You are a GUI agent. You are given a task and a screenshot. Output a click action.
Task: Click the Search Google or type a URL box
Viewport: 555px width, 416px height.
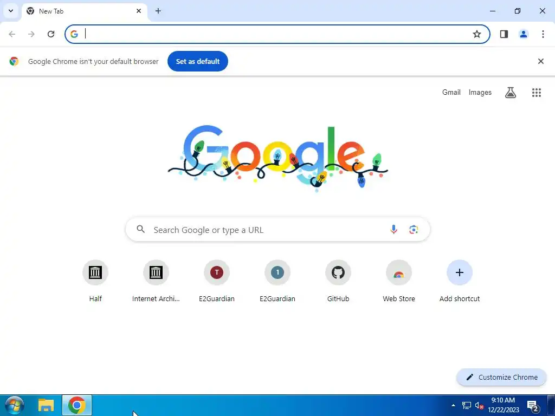pos(278,230)
